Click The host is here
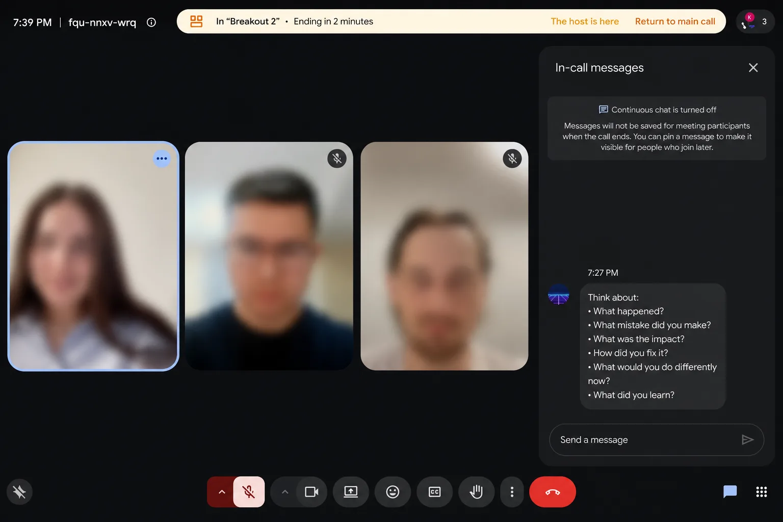The height and width of the screenshot is (522, 783). 585,21
